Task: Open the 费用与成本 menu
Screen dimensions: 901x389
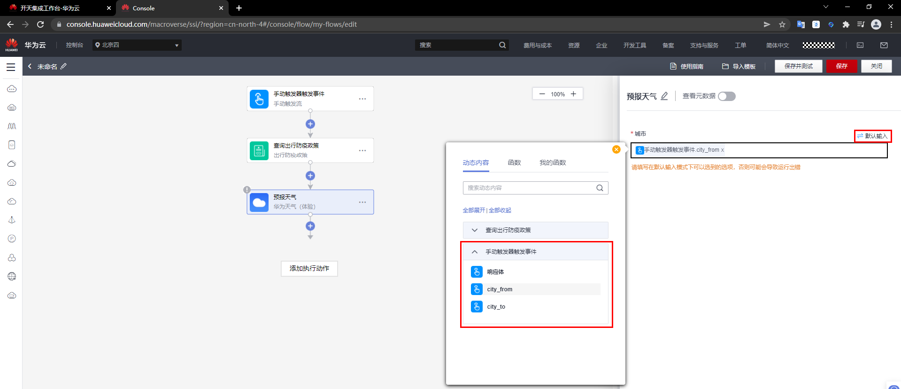Action: click(538, 45)
